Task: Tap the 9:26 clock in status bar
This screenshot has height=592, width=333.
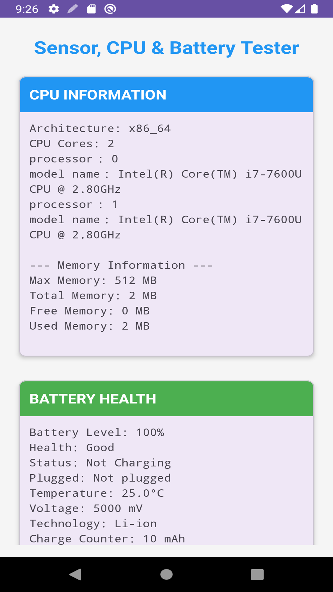Action: coord(27,9)
